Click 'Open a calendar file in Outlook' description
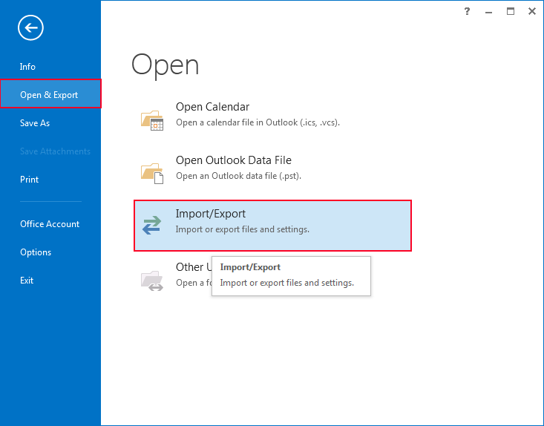The width and height of the screenshot is (544, 426). pyautogui.click(x=258, y=122)
